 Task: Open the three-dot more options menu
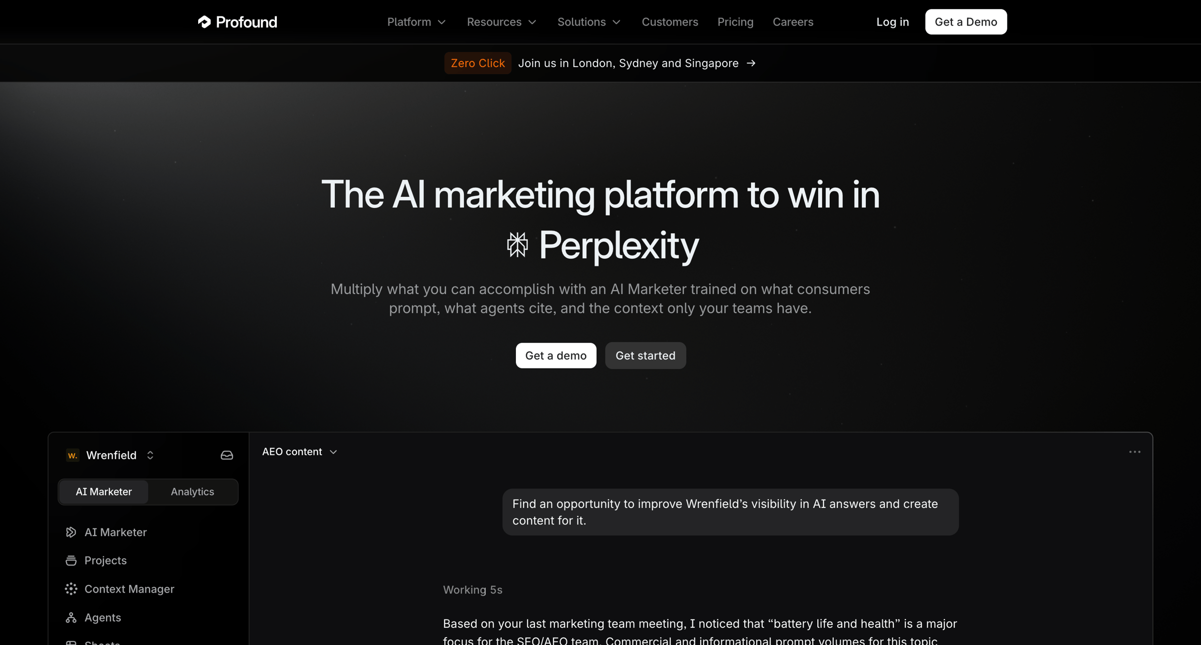(1134, 452)
